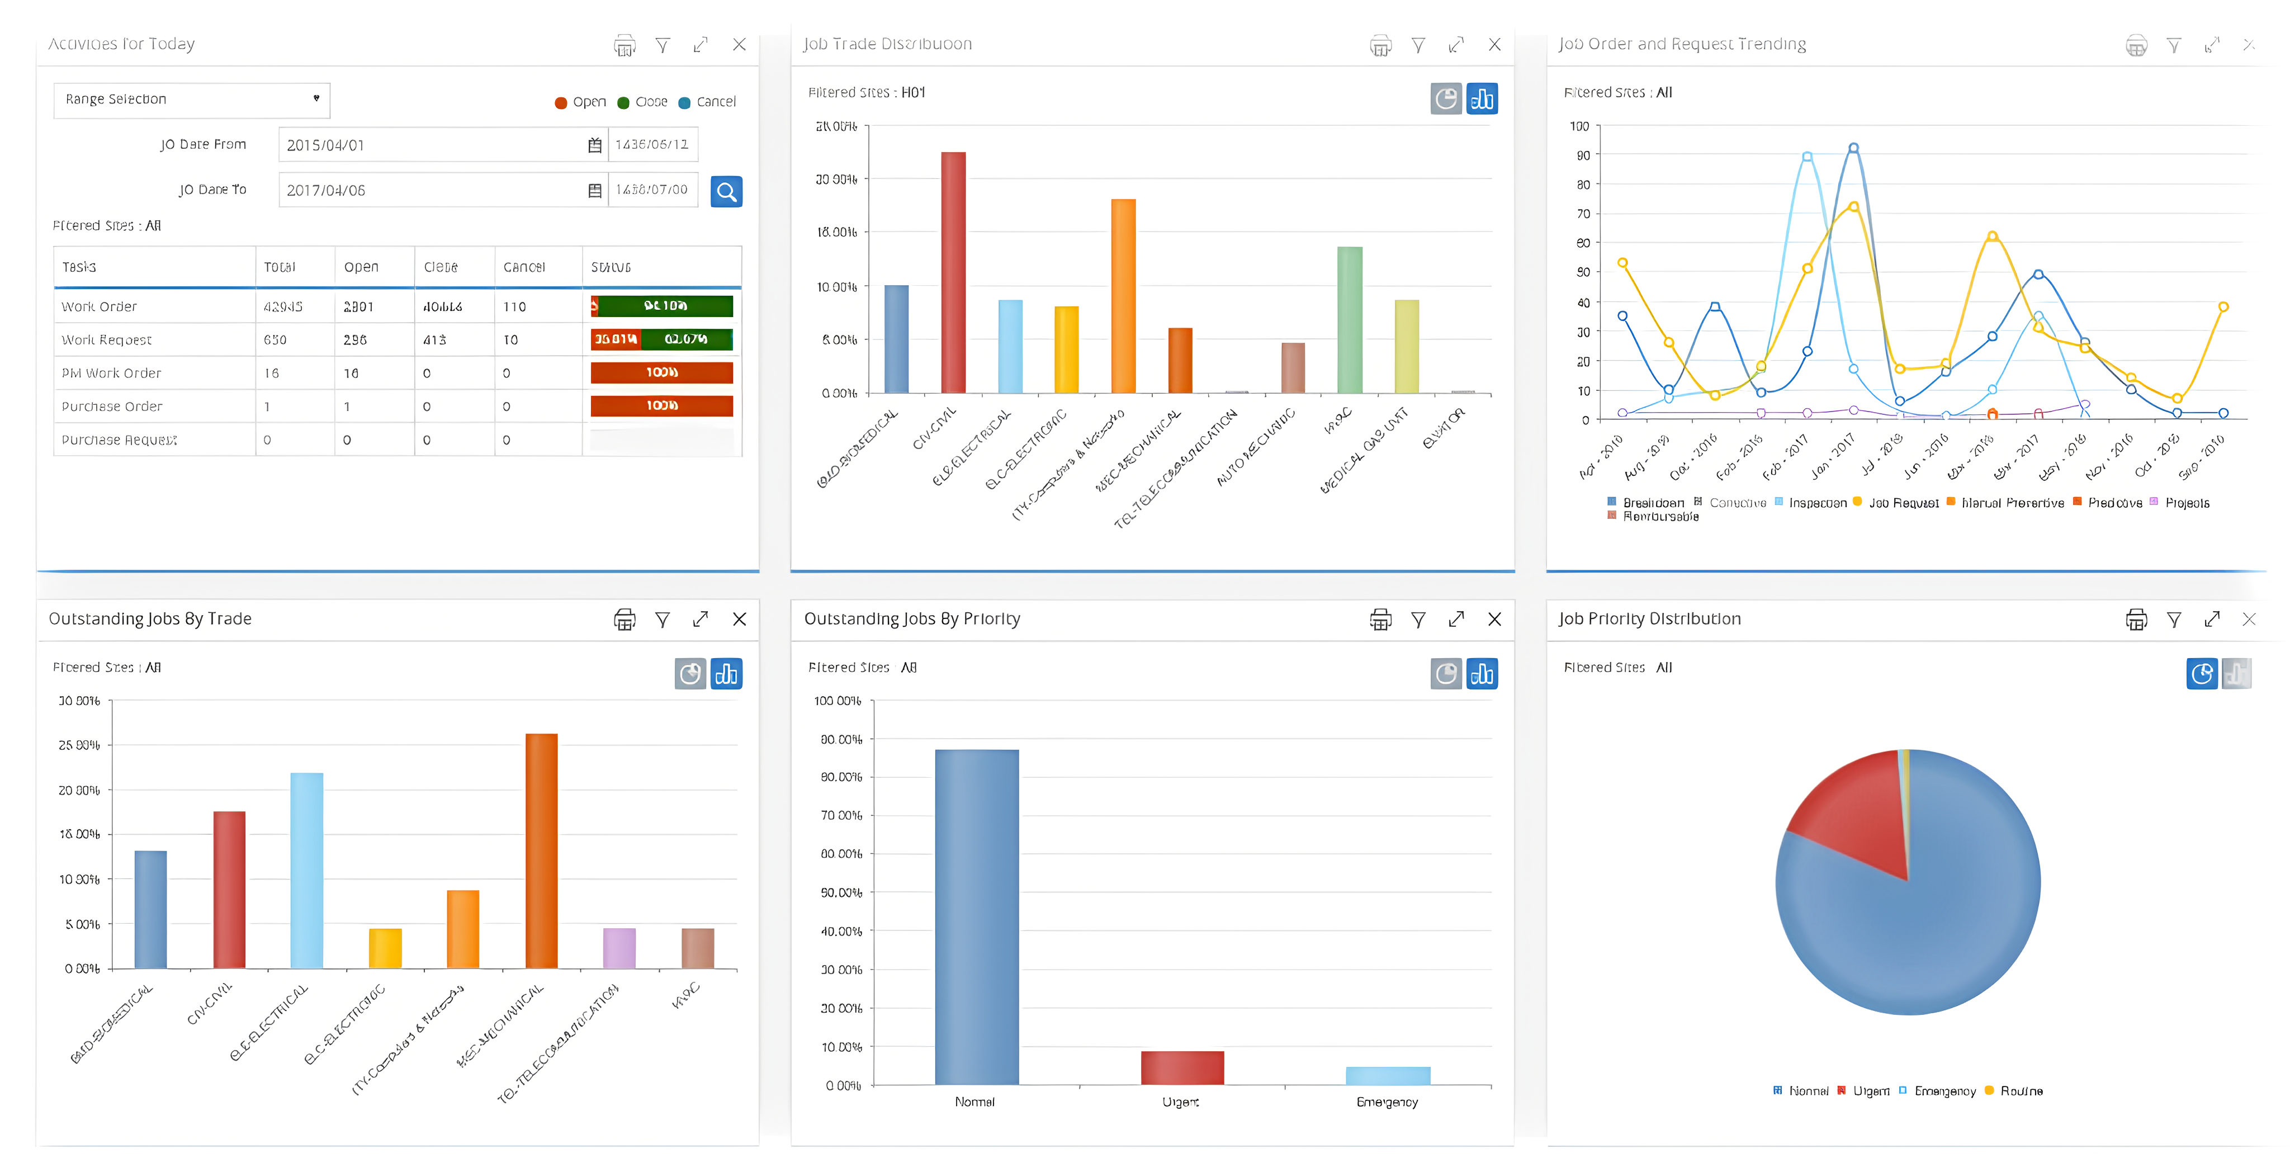Print the Outstanding Jobs By Priority panel
The height and width of the screenshot is (1172, 2290).
[1380, 620]
